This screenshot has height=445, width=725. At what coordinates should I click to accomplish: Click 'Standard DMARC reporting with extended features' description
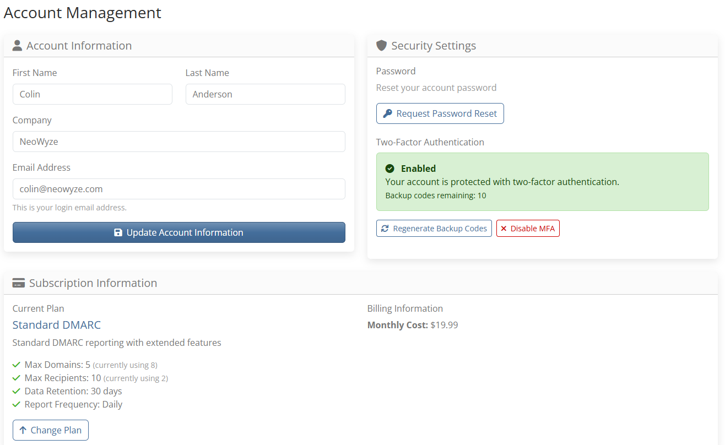pyautogui.click(x=117, y=343)
